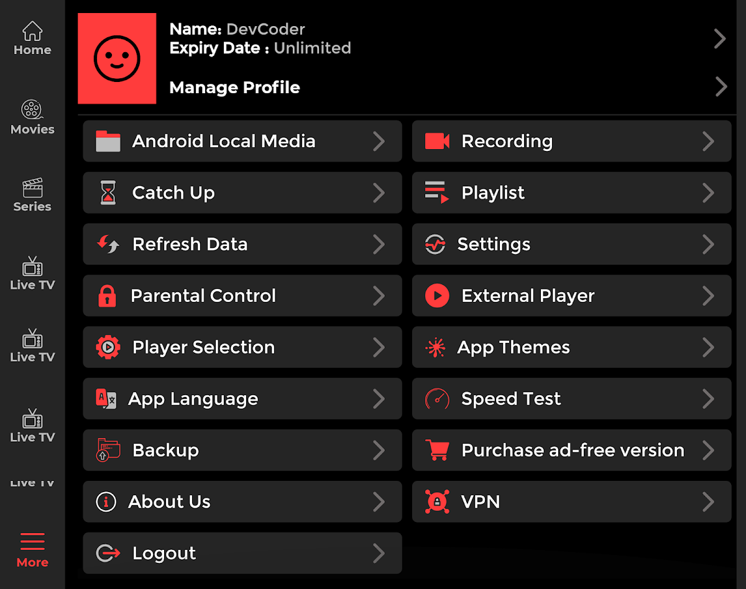Click the shopping cart purchase icon
The height and width of the screenshot is (589, 746).
[437, 450]
